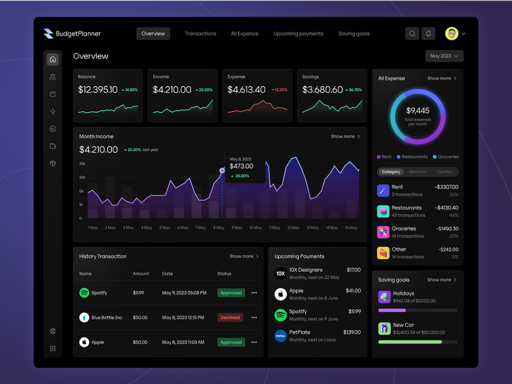This screenshot has width=512, height=384.
Task: Click the PetPlate logo
Action: pos(281,336)
